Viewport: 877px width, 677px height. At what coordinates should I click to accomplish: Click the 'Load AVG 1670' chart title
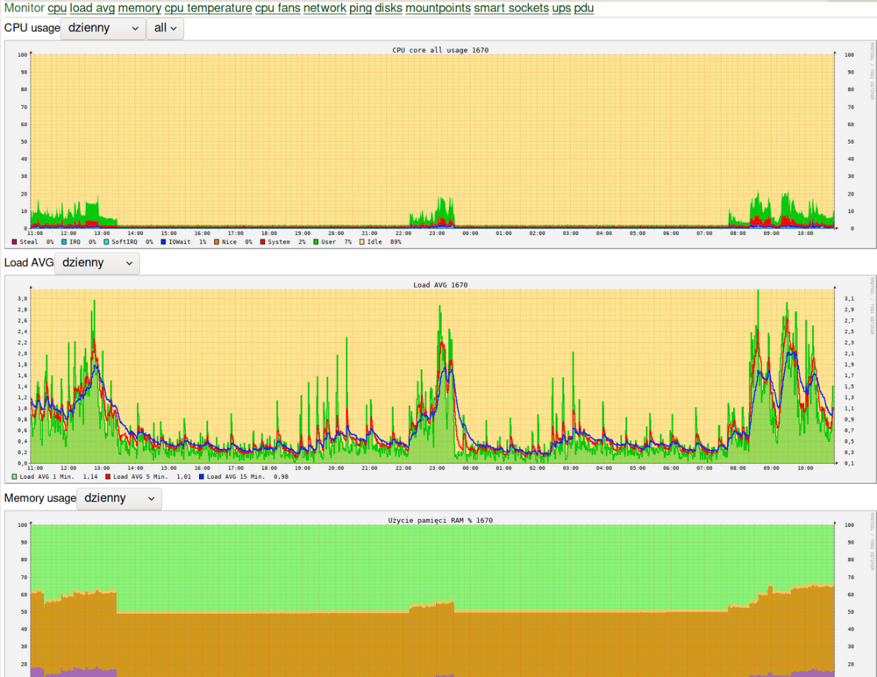(x=440, y=285)
